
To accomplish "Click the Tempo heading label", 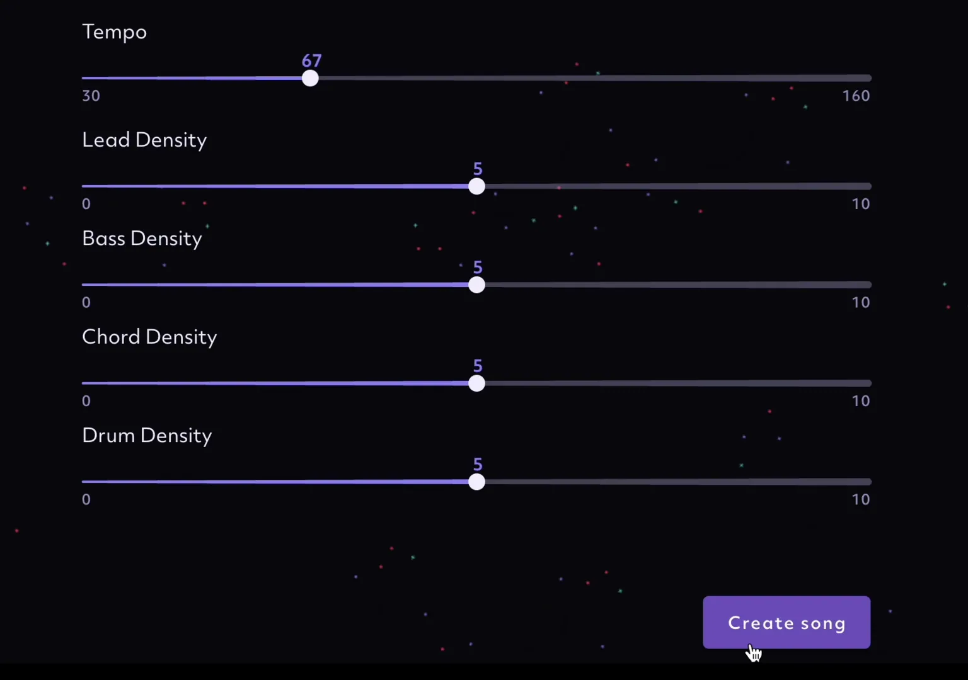I will click(115, 32).
